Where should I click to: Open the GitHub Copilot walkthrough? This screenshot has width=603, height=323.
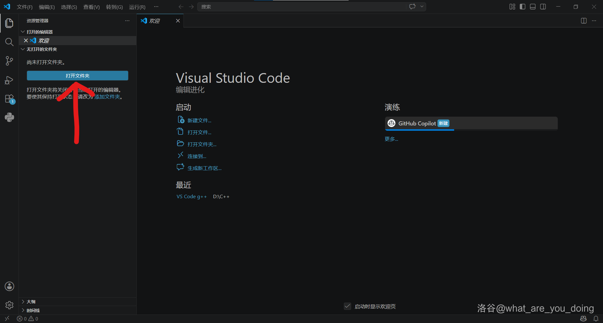click(x=471, y=124)
